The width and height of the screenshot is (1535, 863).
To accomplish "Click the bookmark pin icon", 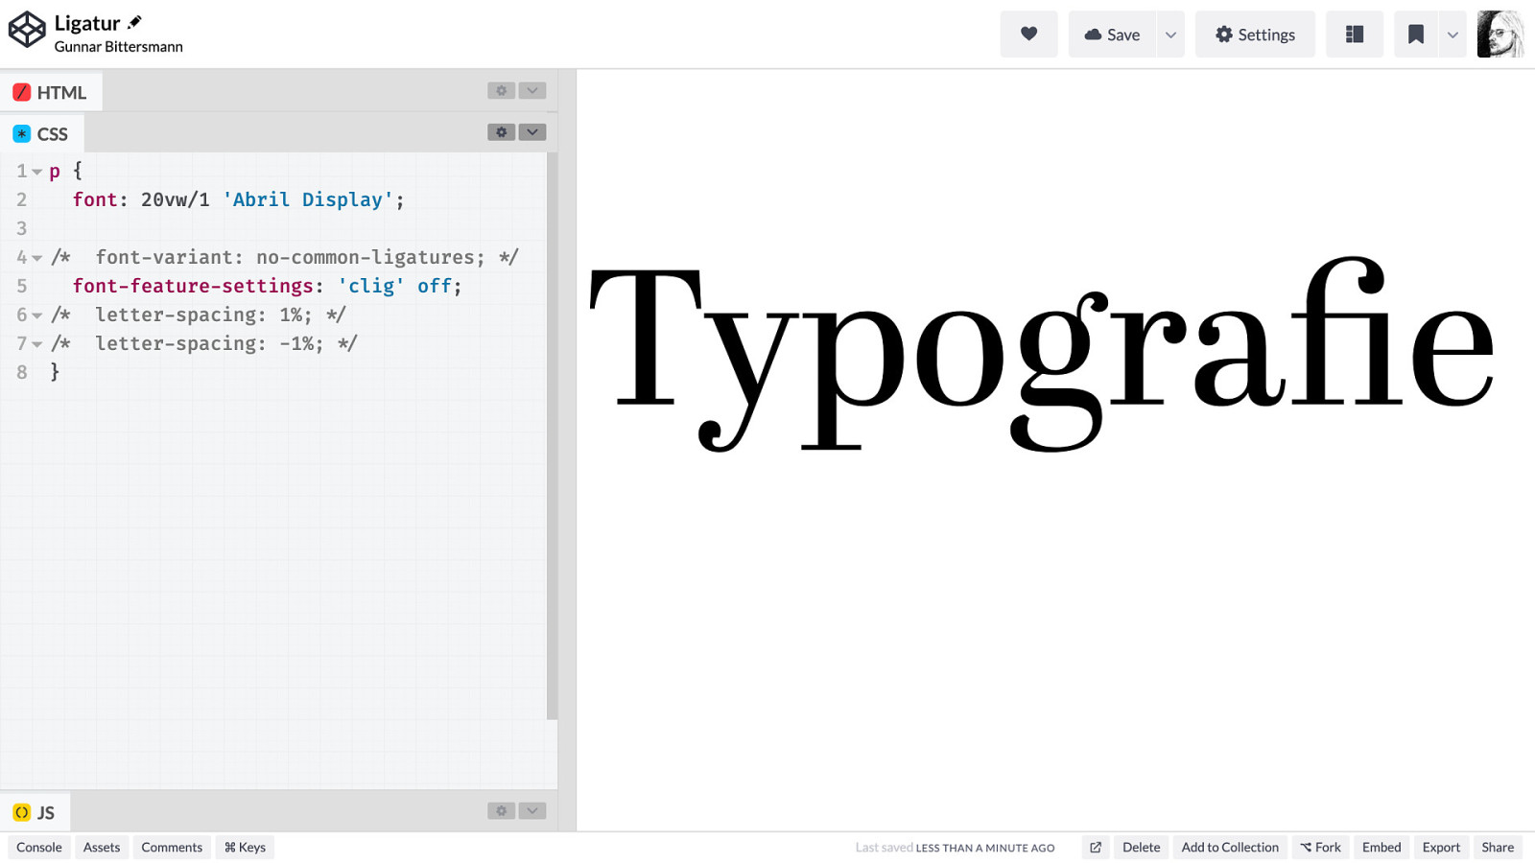I will [1415, 35].
